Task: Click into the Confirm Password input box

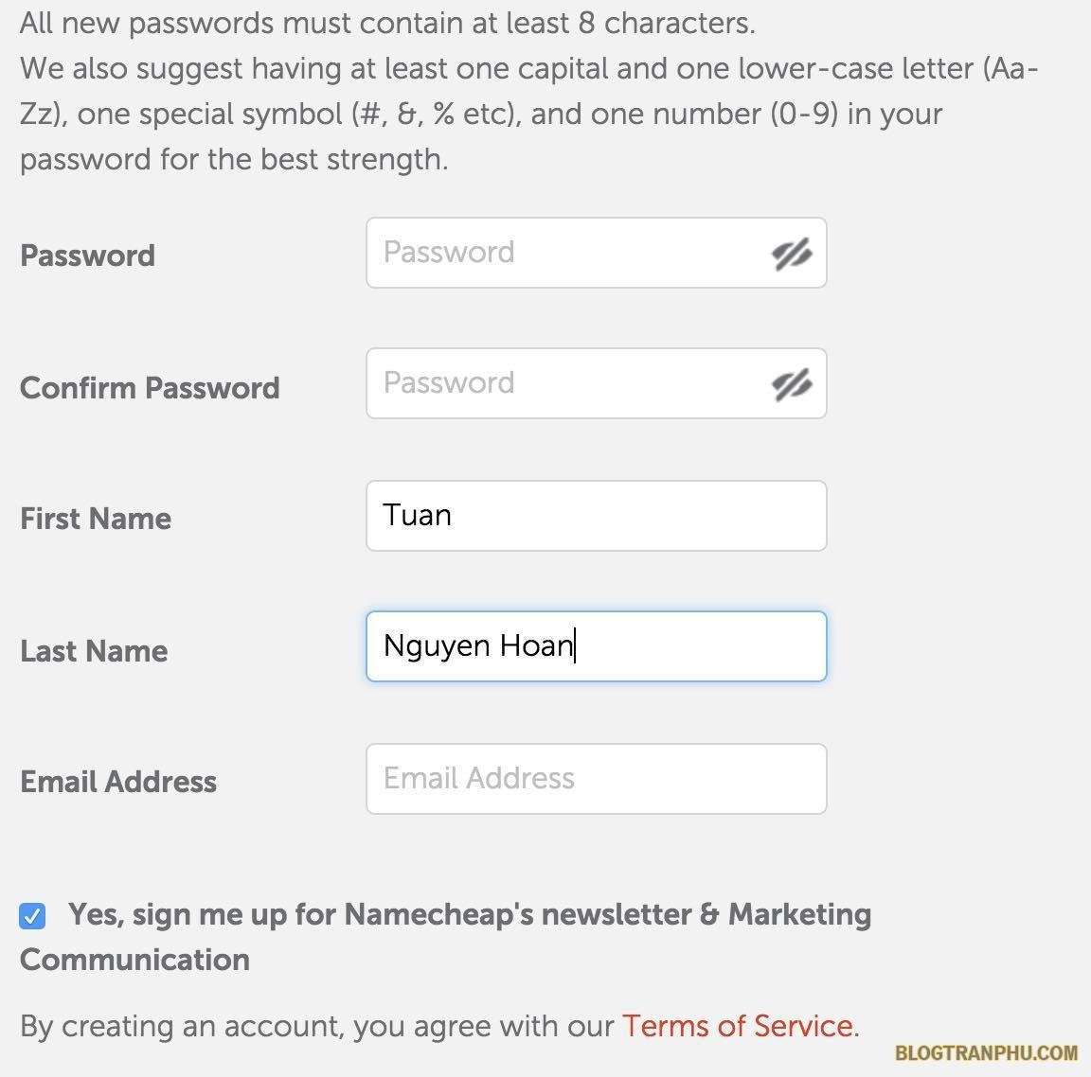Action: (x=568, y=383)
